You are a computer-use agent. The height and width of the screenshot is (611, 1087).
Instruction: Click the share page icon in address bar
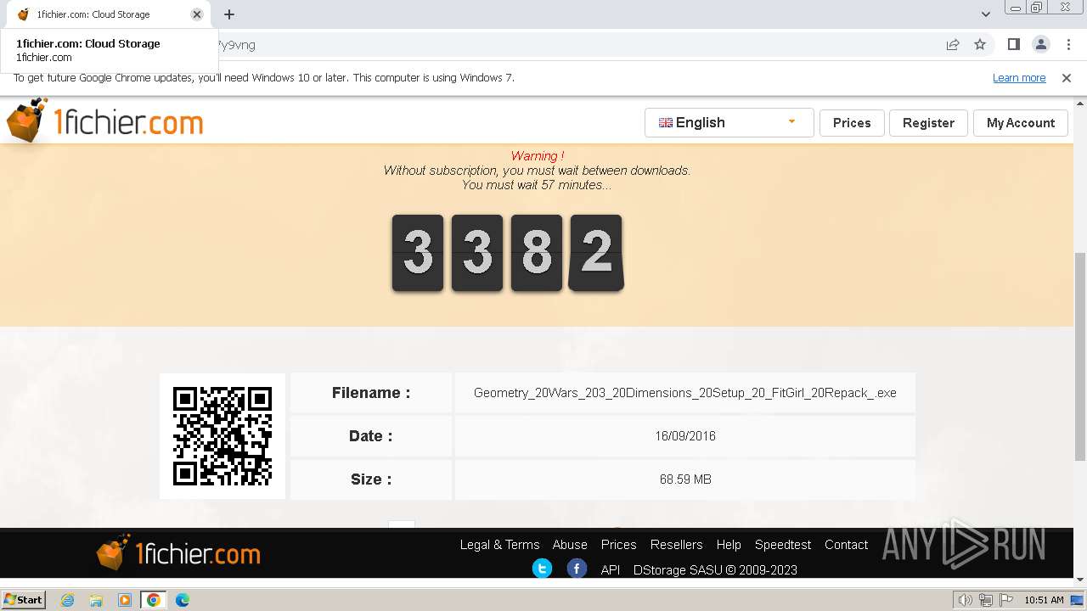(x=953, y=44)
